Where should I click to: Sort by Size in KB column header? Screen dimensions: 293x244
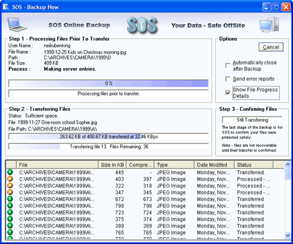[x=112, y=165]
